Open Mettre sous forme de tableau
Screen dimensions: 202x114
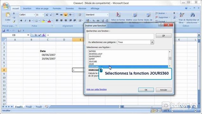tap(135, 17)
